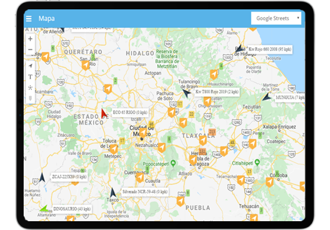Image resolution: width=330 pixels, height=230 pixels.
Task: Select the green DINOSAURIO vehicle arrow
Action: click(43, 209)
